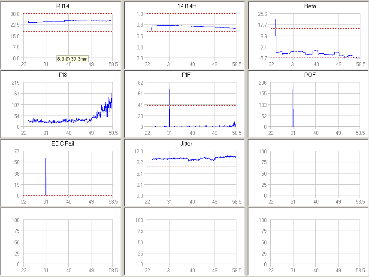Click the red dashed line in Jitter chart

click(x=193, y=167)
